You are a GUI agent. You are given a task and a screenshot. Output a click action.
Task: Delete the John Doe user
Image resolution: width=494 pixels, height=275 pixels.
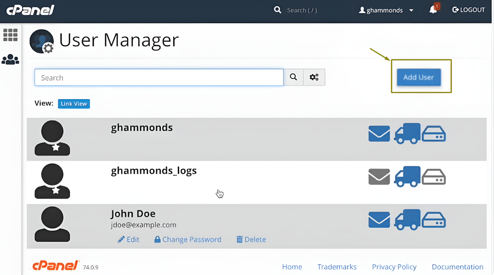pos(251,239)
